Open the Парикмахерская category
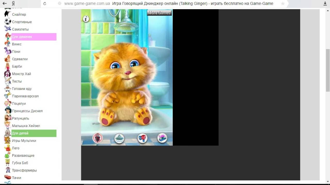The width and height of the screenshot is (330, 185). tap(25, 96)
